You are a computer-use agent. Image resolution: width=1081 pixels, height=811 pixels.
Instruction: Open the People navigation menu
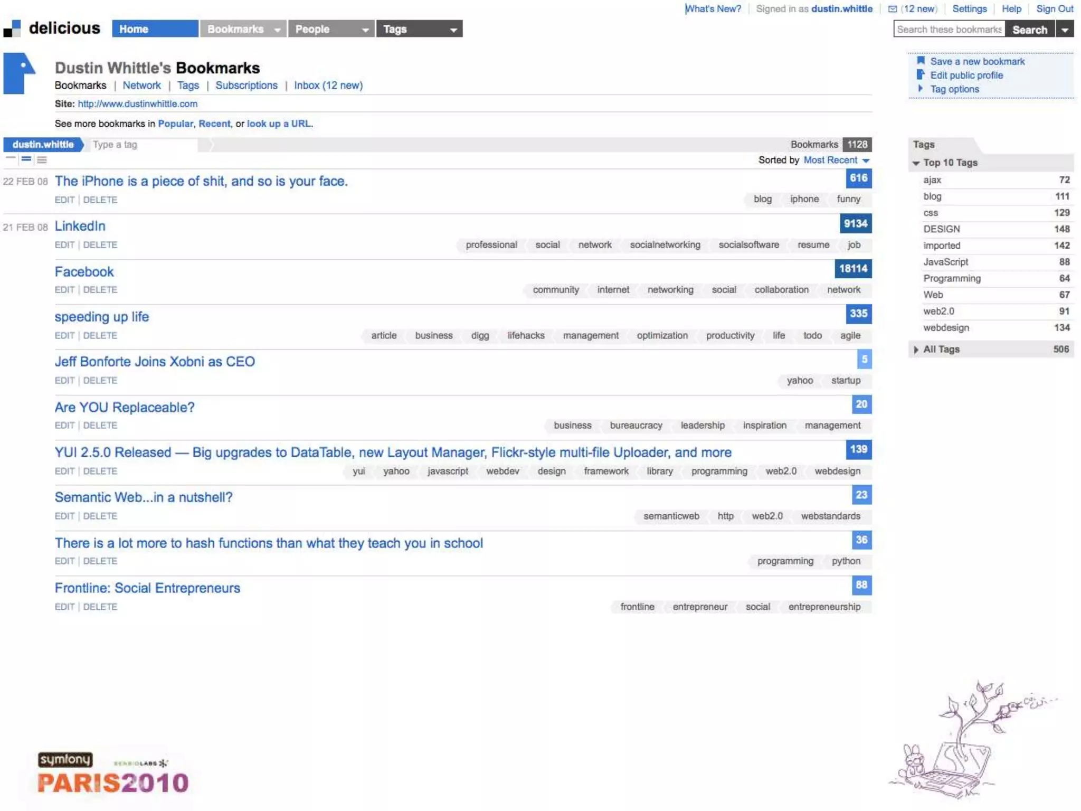pyautogui.click(x=331, y=29)
